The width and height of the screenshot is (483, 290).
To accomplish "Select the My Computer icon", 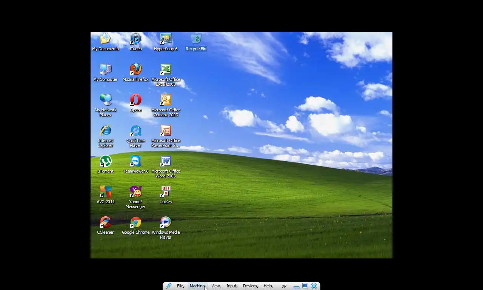I will 105,72.
